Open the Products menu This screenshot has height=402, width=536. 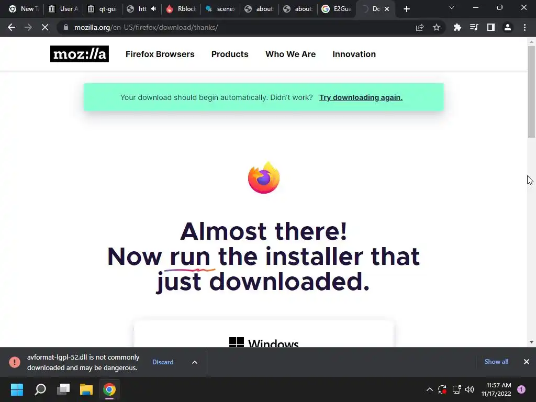(x=230, y=54)
